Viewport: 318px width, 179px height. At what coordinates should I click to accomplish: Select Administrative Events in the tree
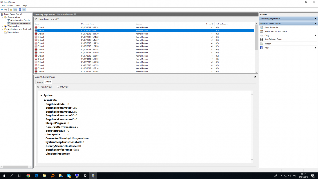(x=20, y=20)
